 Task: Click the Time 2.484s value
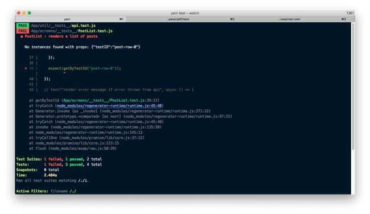(x=51, y=175)
